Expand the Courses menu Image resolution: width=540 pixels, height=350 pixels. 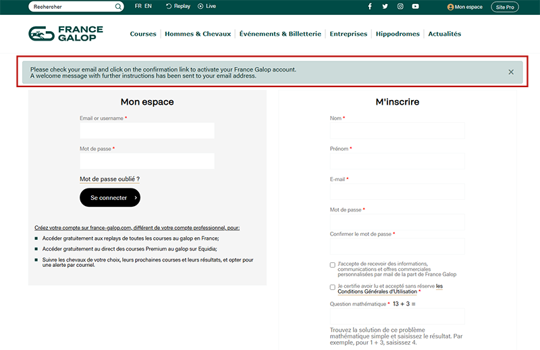[x=143, y=34]
